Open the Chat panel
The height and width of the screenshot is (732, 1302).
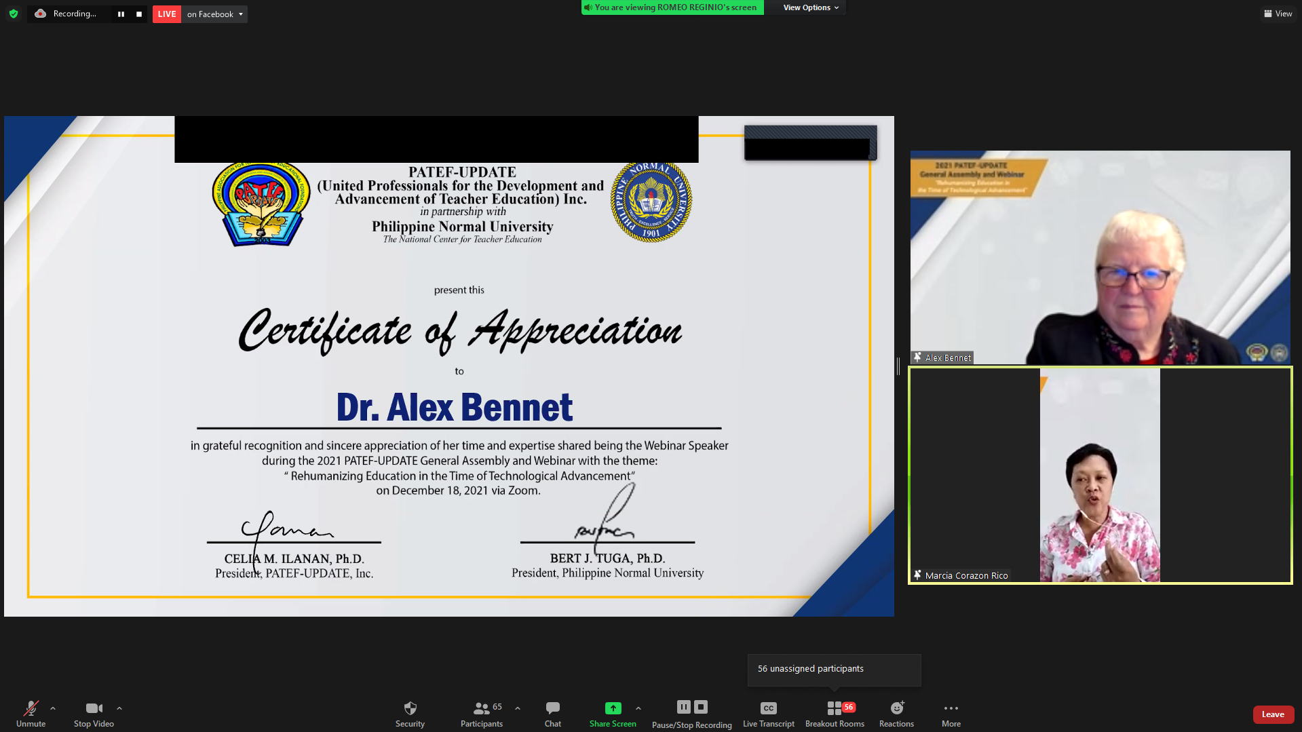552,714
